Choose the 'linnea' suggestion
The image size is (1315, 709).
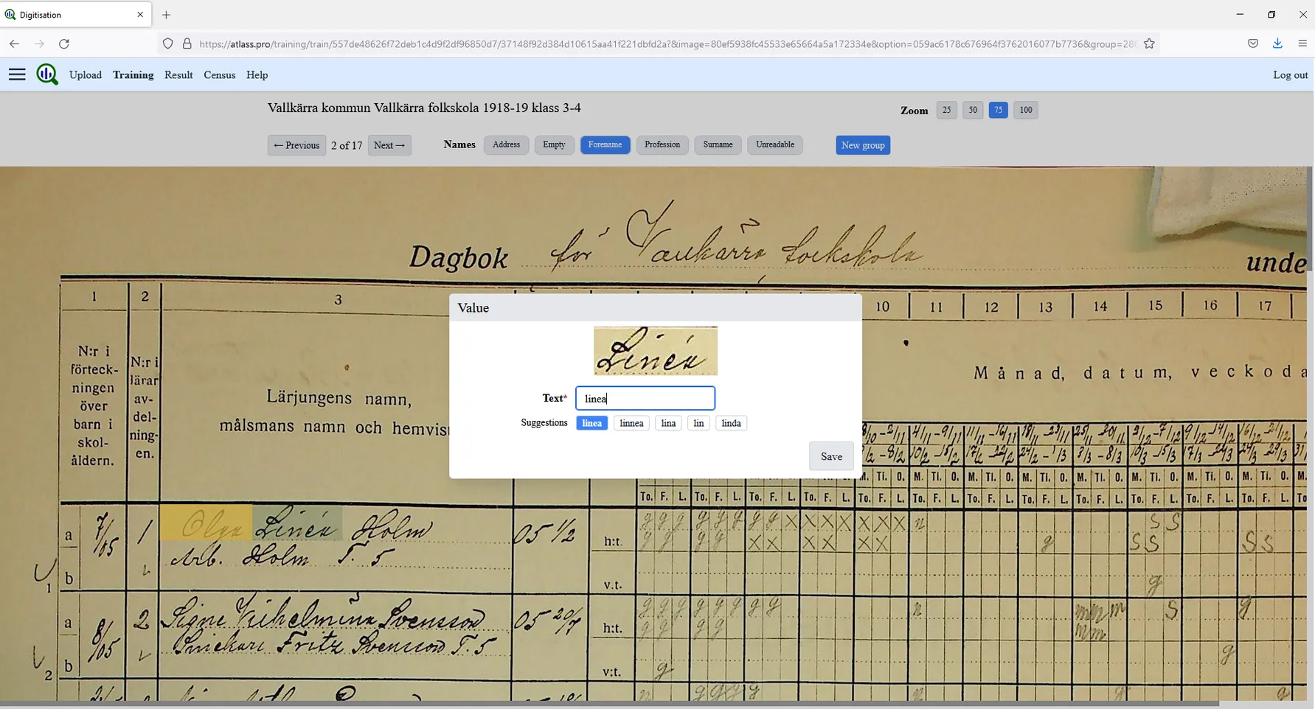click(631, 423)
